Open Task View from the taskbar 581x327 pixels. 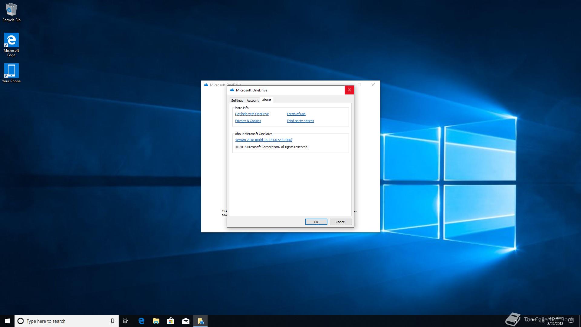point(126,321)
